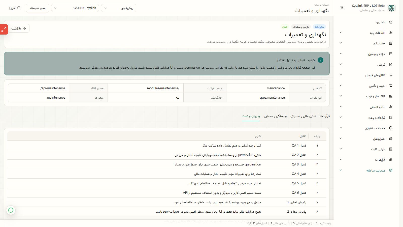Expand کانال‌های فروش menu chevron
Image resolution: width=403 pixels, height=227 pixels.
(341, 75)
